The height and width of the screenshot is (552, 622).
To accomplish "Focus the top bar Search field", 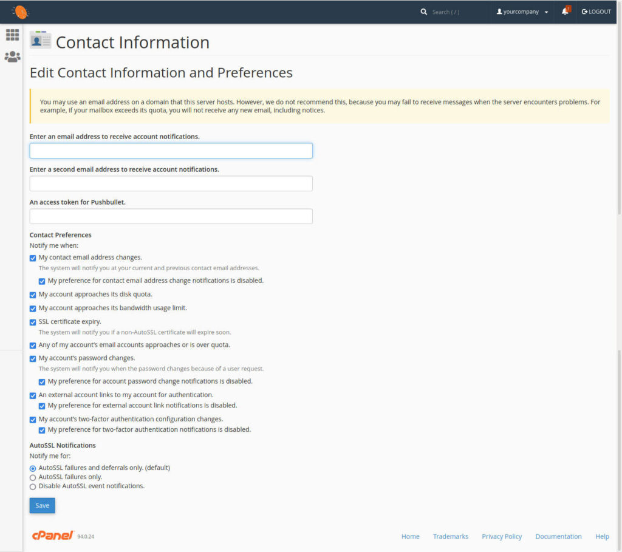I will [x=455, y=12].
